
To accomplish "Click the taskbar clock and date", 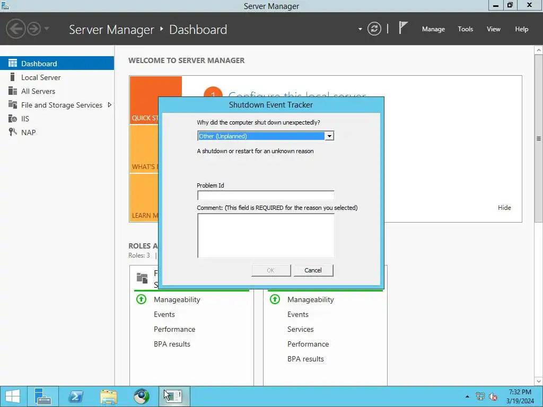I will (520, 396).
